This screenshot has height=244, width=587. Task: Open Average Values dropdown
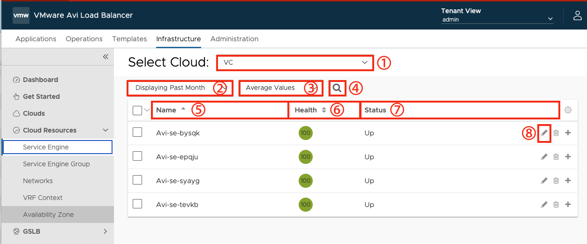coord(281,88)
